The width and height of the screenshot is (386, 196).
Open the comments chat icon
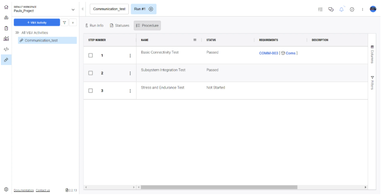click(x=331, y=9)
